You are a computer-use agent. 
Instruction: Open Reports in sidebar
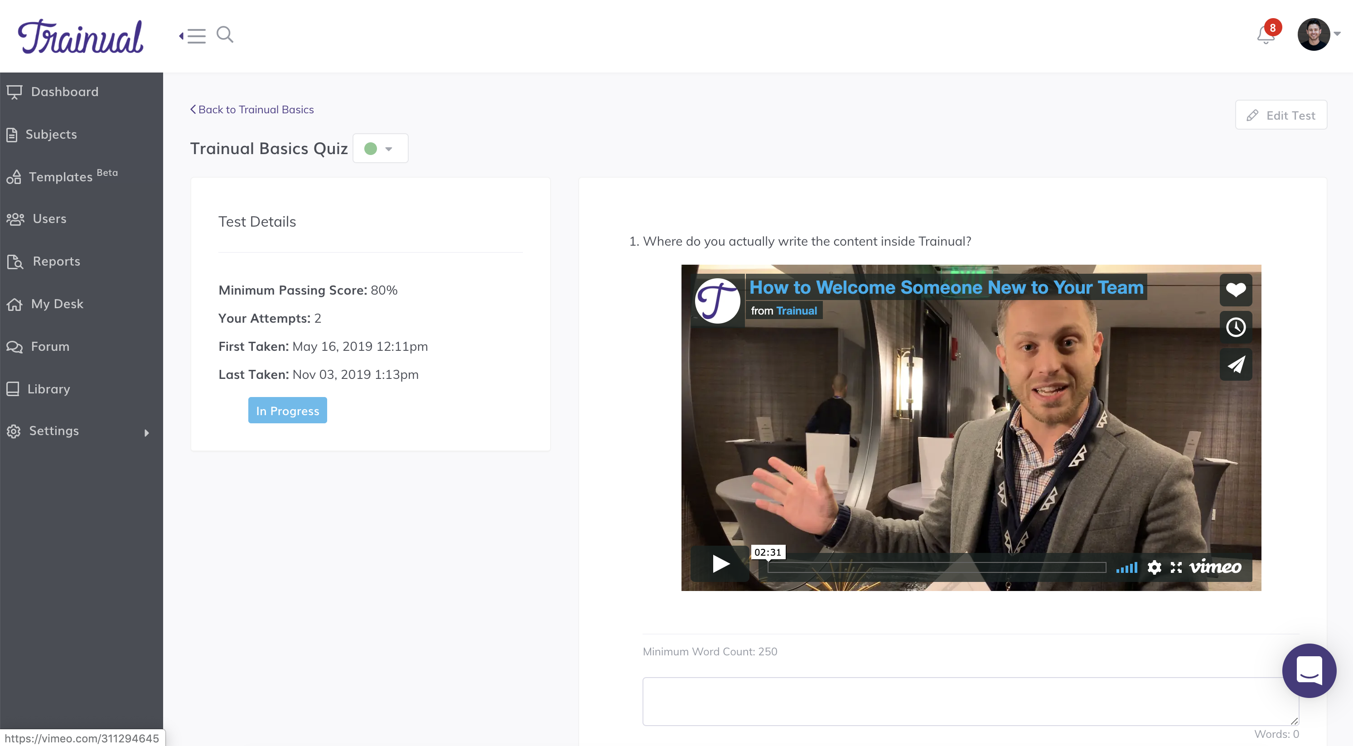56,261
